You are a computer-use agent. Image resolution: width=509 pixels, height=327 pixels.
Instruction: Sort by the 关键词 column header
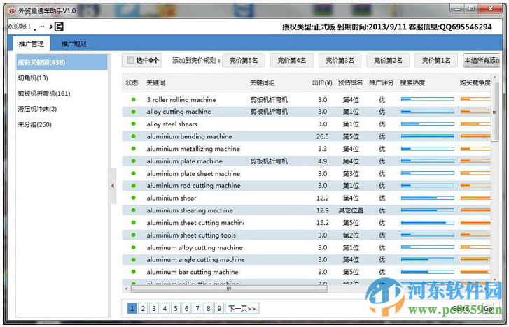tap(155, 83)
